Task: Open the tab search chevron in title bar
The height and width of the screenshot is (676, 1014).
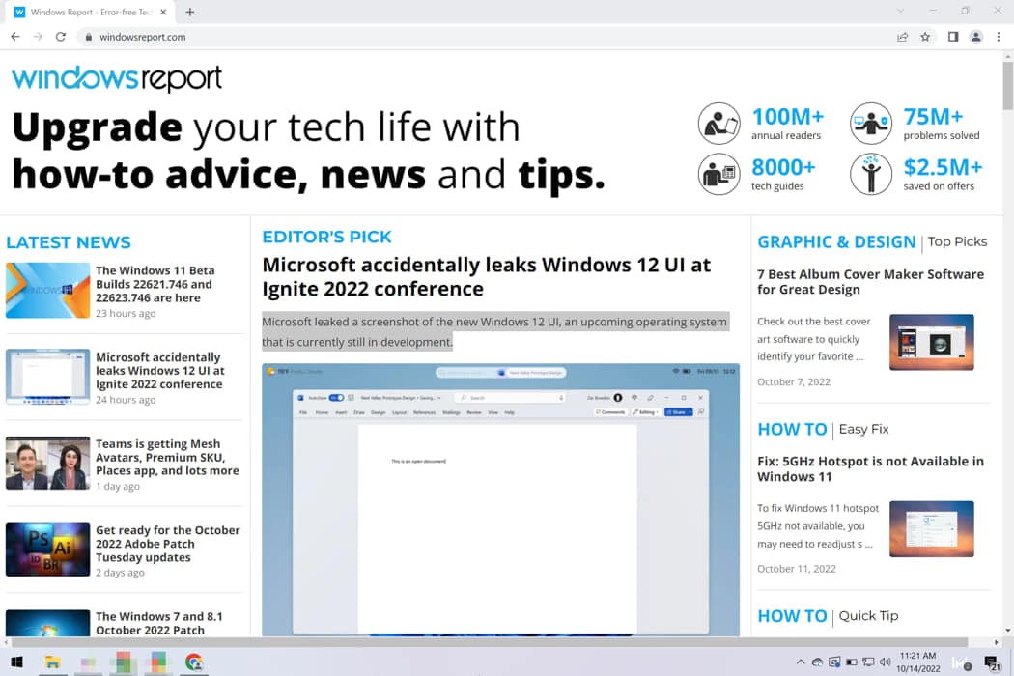Action: click(x=900, y=11)
